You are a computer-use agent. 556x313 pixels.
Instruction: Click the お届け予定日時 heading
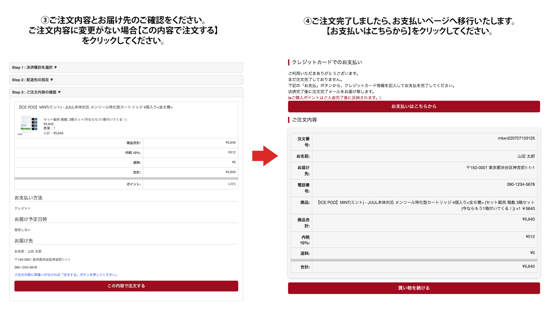click(x=31, y=219)
